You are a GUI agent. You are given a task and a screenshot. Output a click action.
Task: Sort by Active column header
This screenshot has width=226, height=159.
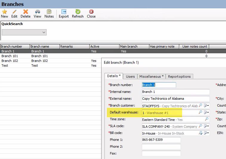coord(104,46)
